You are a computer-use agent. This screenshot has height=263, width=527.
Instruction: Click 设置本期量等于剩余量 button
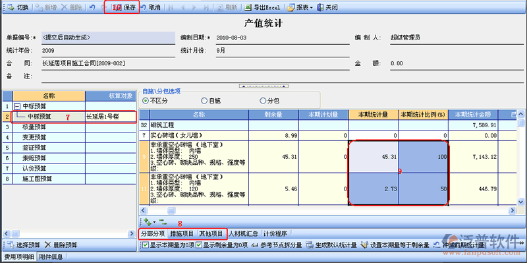pyautogui.click(x=395, y=245)
